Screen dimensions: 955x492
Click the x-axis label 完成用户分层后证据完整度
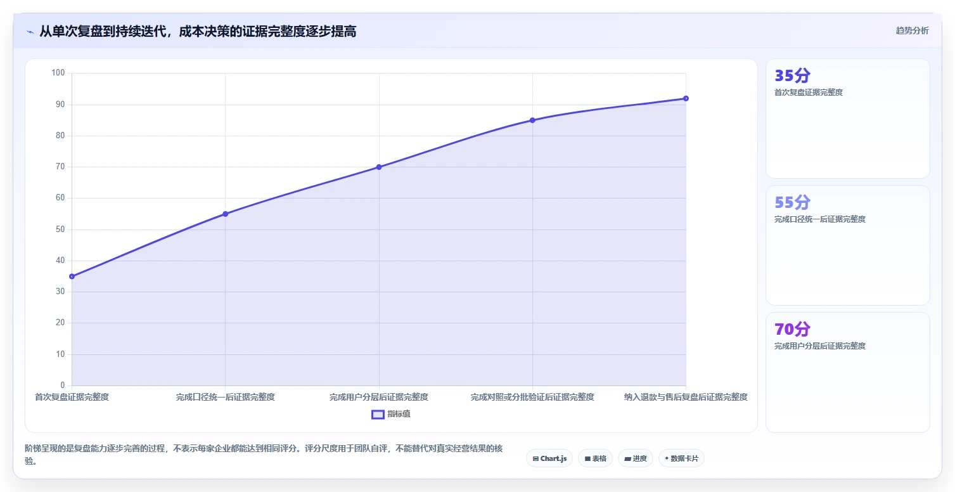tap(379, 398)
